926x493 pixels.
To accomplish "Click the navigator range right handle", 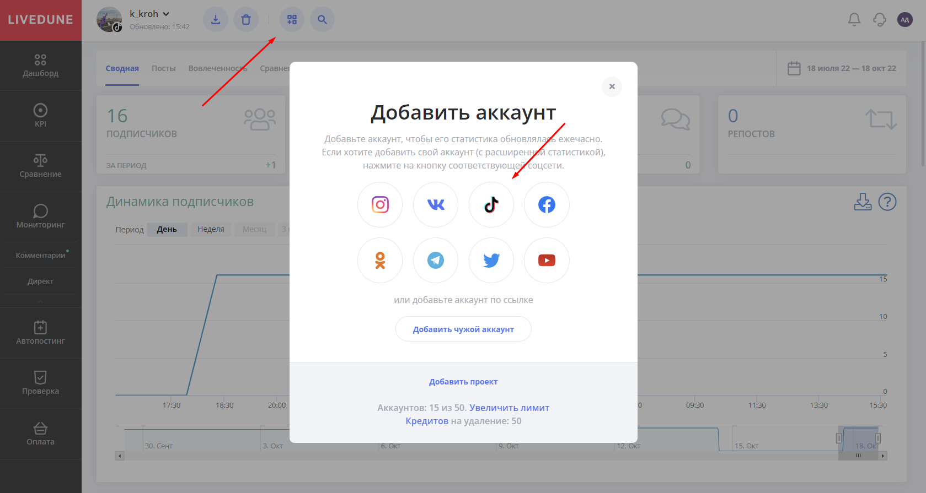I will [x=878, y=438].
